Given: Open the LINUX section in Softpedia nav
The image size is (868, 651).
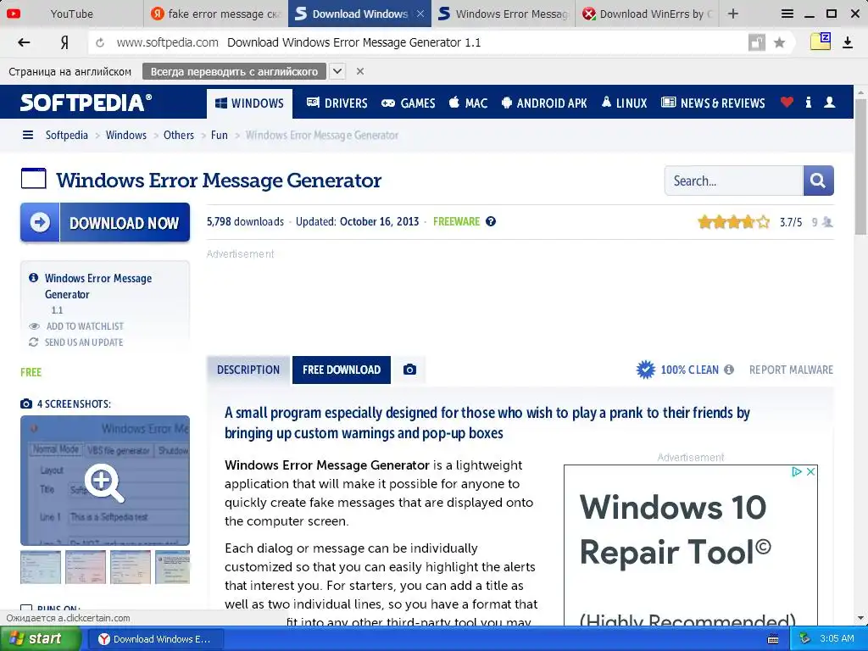Looking at the screenshot, I should pyautogui.click(x=625, y=103).
